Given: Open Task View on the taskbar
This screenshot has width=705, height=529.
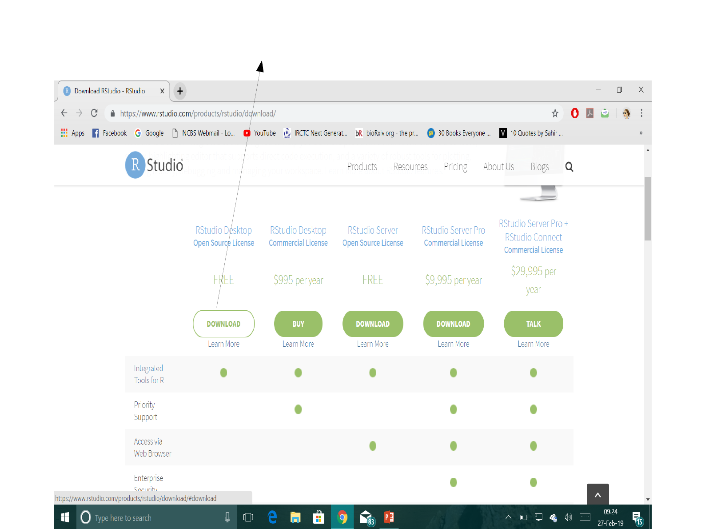Looking at the screenshot, I should 248,517.
